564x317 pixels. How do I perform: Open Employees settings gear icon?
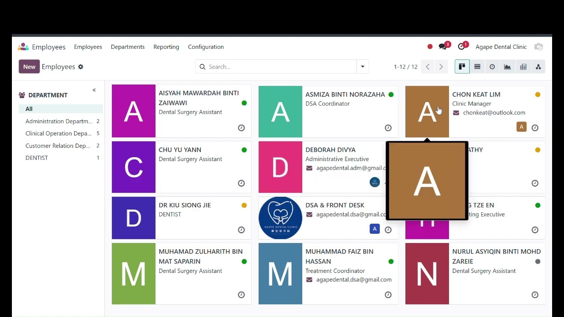(x=81, y=67)
